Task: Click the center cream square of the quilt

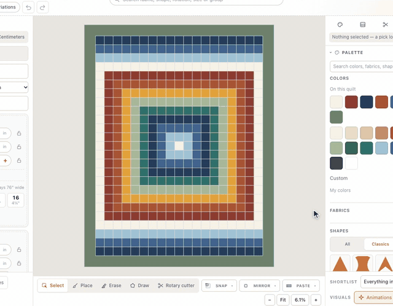Action: click(x=179, y=146)
